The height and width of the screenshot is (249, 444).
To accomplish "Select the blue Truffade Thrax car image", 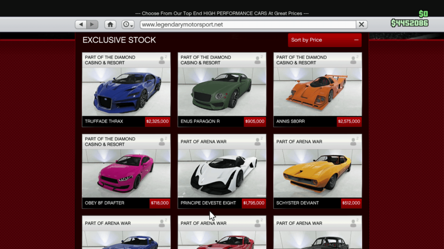I will click(126, 92).
